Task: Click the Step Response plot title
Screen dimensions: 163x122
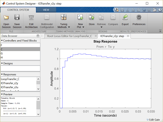Action: [x=105, y=41]
